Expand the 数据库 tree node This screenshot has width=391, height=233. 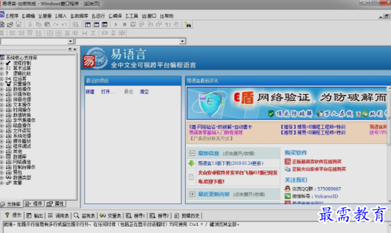(x=2, y=157)
